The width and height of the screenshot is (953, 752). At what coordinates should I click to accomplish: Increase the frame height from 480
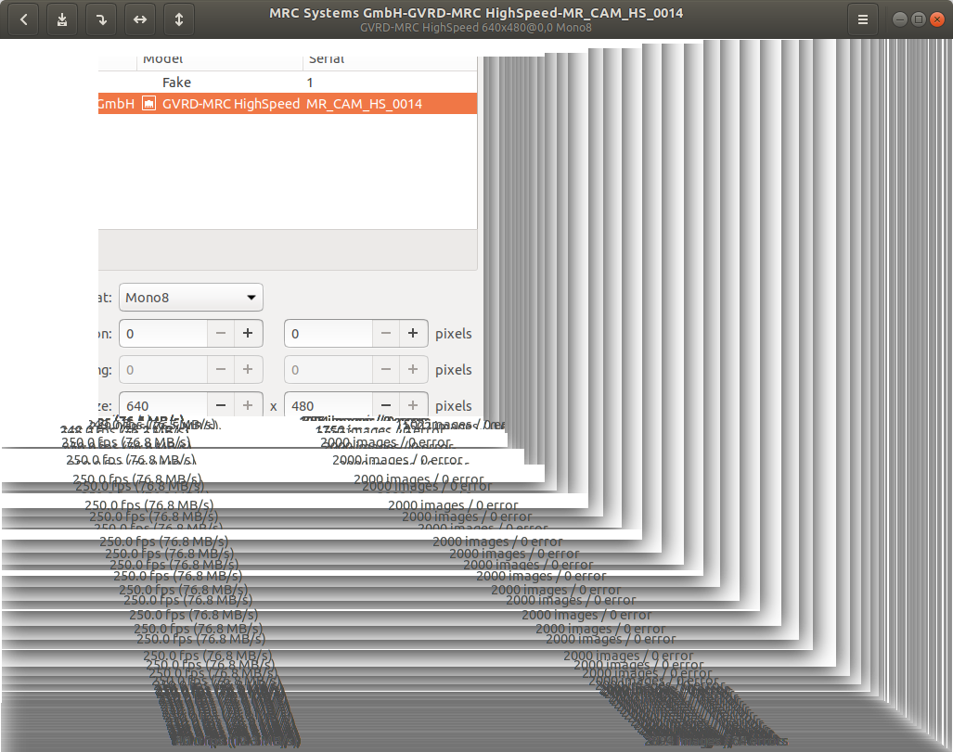click(x=413, y=405)
